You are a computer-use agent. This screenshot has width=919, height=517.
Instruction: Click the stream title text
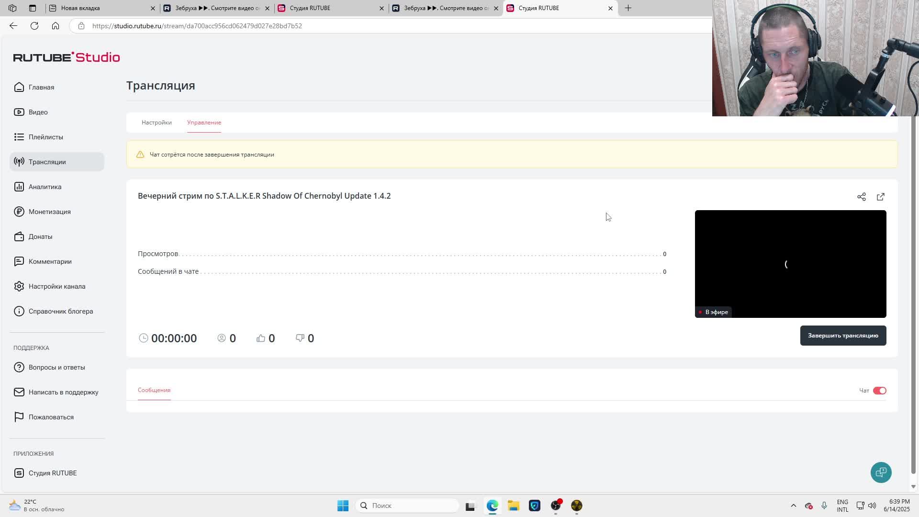[264, 196]
